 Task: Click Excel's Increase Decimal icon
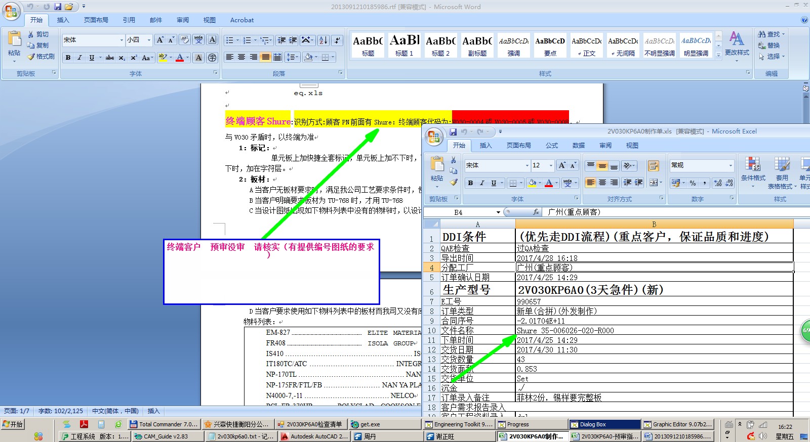(x=717, y=183)
